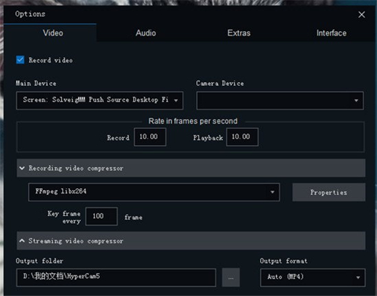This screenshot has width=377, height=296.
Task: Open the Output format dropdown
Action: tap(312, 277)
